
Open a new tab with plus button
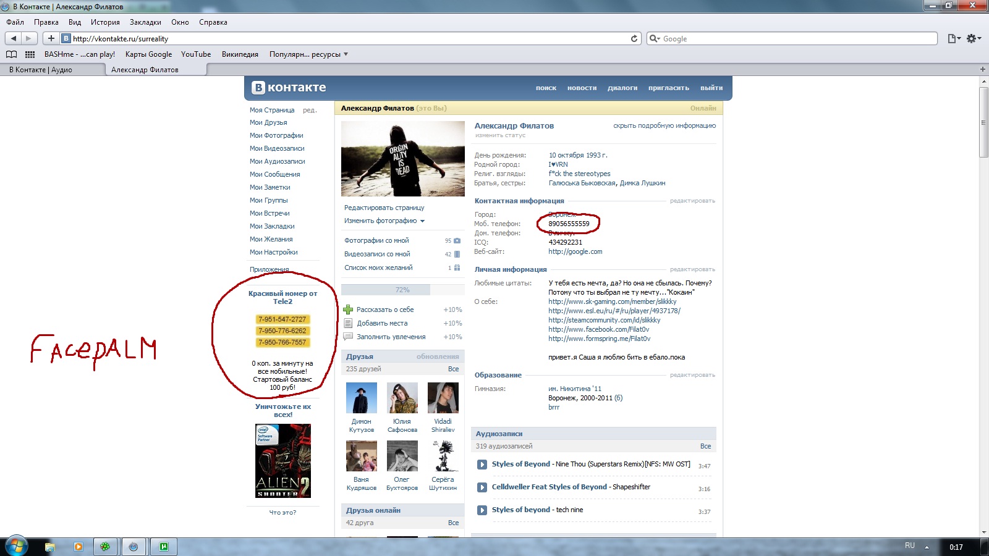tap(983, 69)
